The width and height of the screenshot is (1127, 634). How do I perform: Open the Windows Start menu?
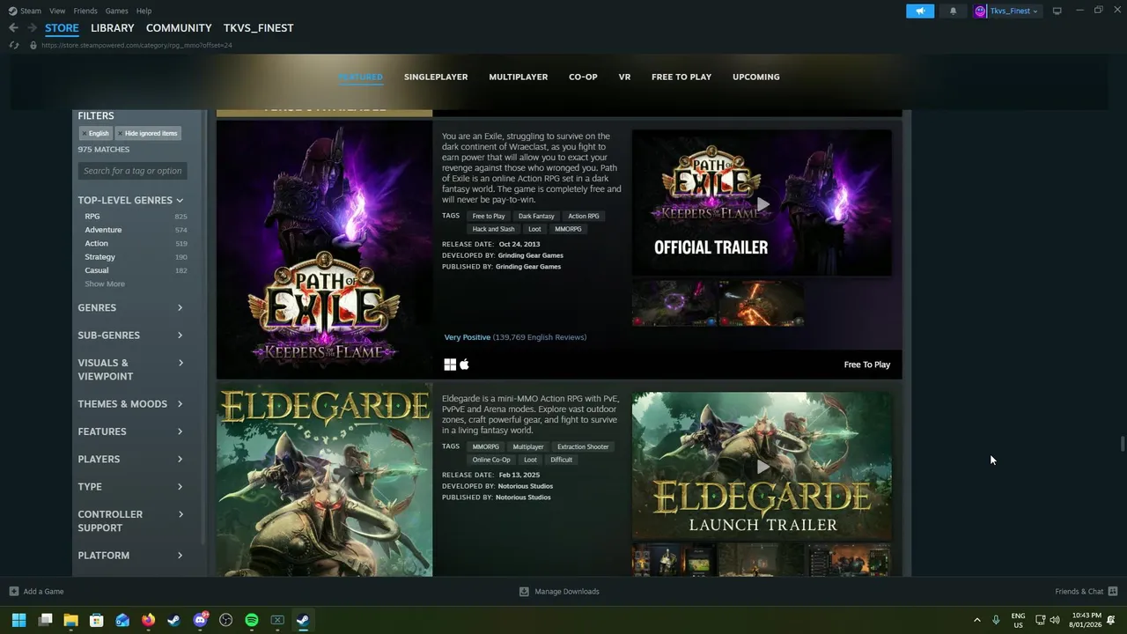(18, 620)
